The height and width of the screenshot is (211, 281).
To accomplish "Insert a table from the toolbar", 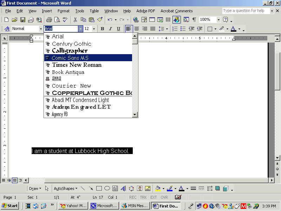I will pos(152,20).
